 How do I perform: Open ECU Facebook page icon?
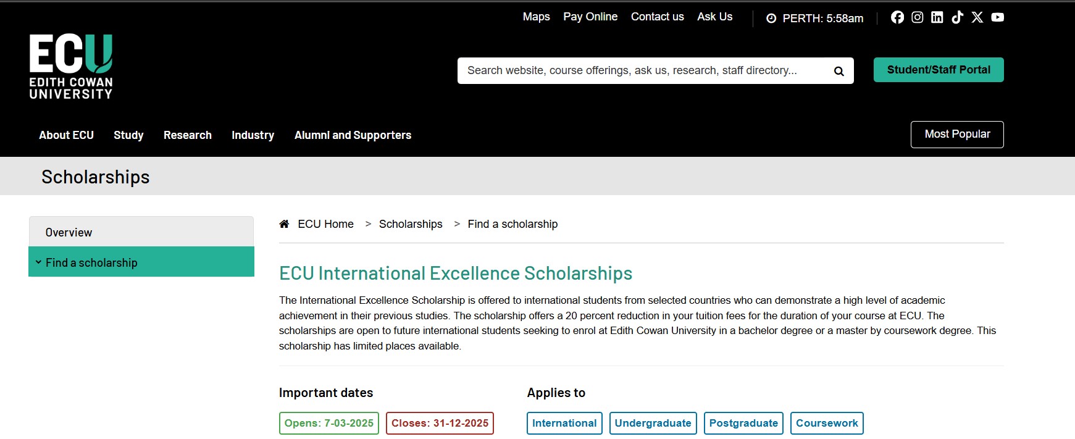pyautogui.click(x=897, y=17)
